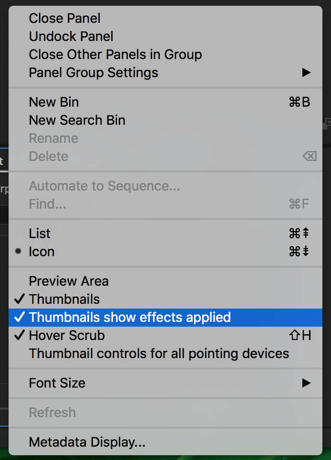This screenshot has height=460, width=331.
Task: Select Icon view mode
Action: pos(41,251)
